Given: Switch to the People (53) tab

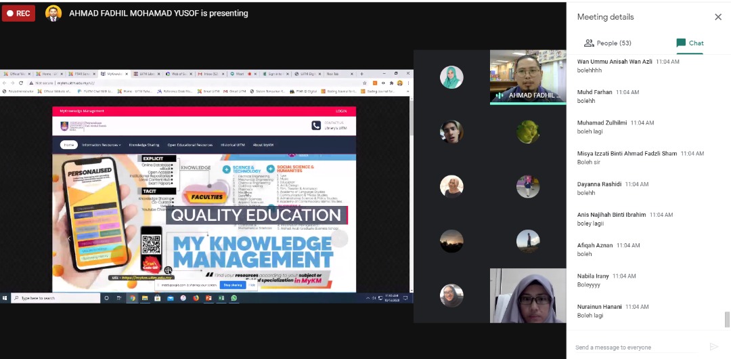Looking at the screenshot, I should (x=607, y=43).
